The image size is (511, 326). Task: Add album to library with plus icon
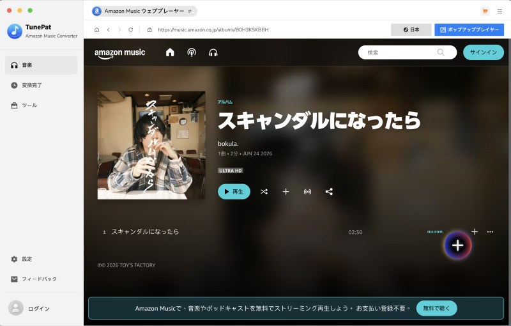tap(286, 192)
